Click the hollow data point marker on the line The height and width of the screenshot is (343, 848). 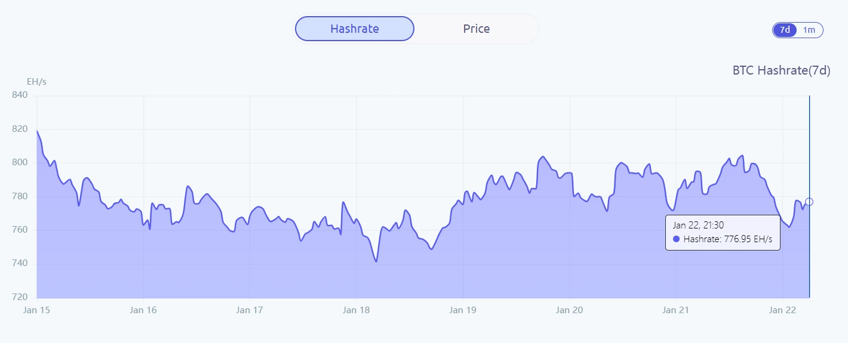(x=809, y=202)
